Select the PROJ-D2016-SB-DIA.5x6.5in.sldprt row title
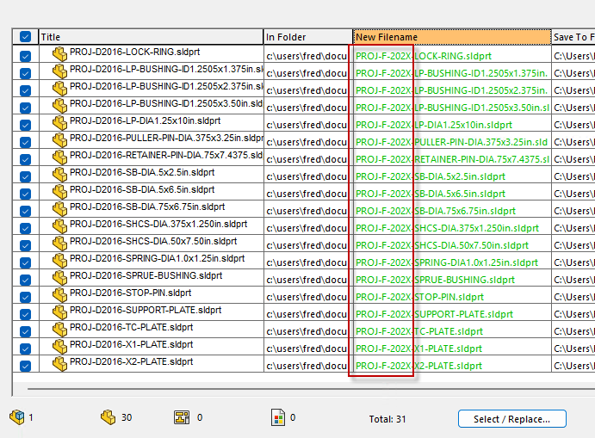The width and height of the screenshot is (595, 438). coord(142,189)
